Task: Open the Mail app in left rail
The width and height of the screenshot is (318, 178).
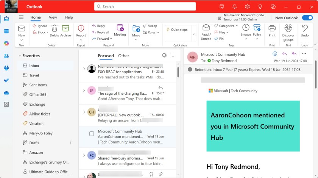Action: click(6, 19)
